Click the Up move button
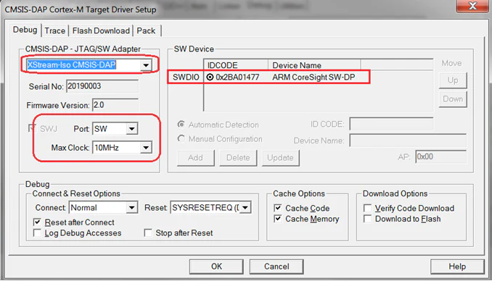Screen dimensions: 492x281 [453, 80]
